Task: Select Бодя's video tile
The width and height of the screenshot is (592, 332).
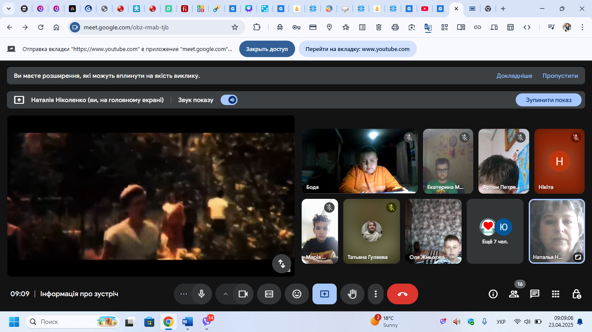Action: point(360,161)
